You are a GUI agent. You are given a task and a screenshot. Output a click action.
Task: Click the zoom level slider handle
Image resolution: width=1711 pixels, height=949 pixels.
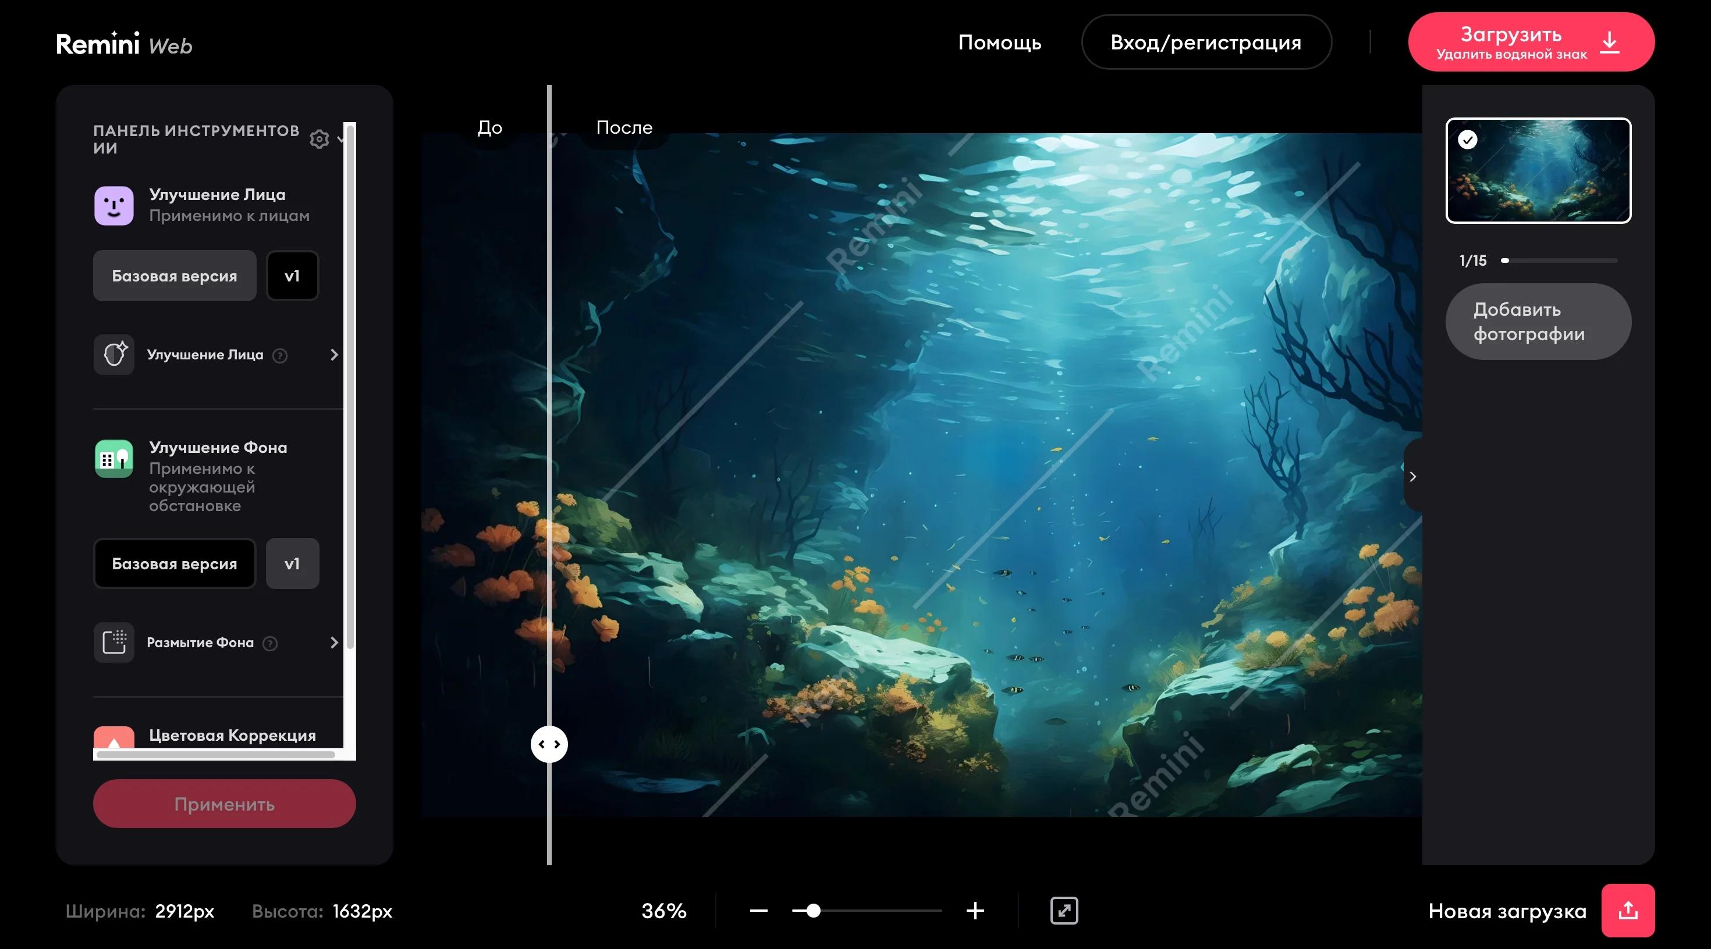[813, 911]
